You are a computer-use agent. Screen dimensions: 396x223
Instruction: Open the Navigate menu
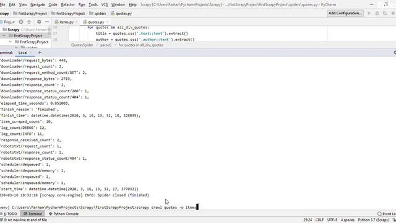38,4
